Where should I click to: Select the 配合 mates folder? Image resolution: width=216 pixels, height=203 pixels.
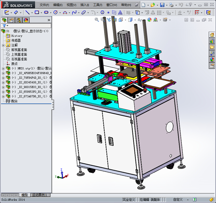click(14, 101)
